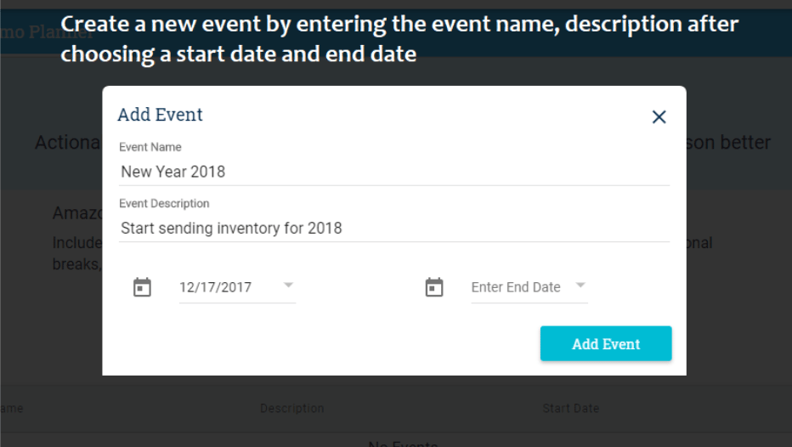Expand the start date dropdown arrow

[288, 286]
